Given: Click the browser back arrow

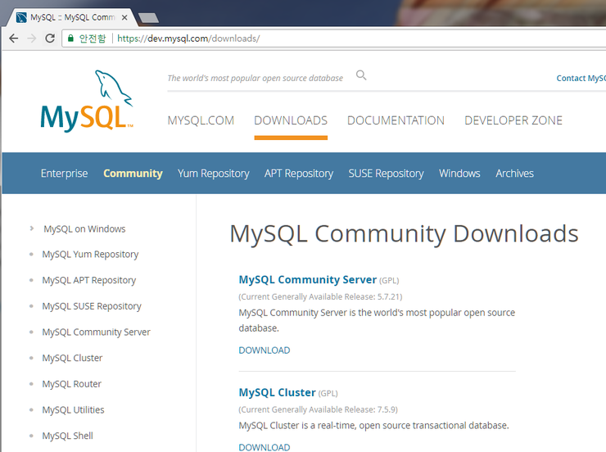Looking at the screenshot, I should click(14, 38).
